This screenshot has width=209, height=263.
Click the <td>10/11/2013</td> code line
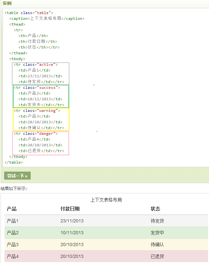(40, 99)
